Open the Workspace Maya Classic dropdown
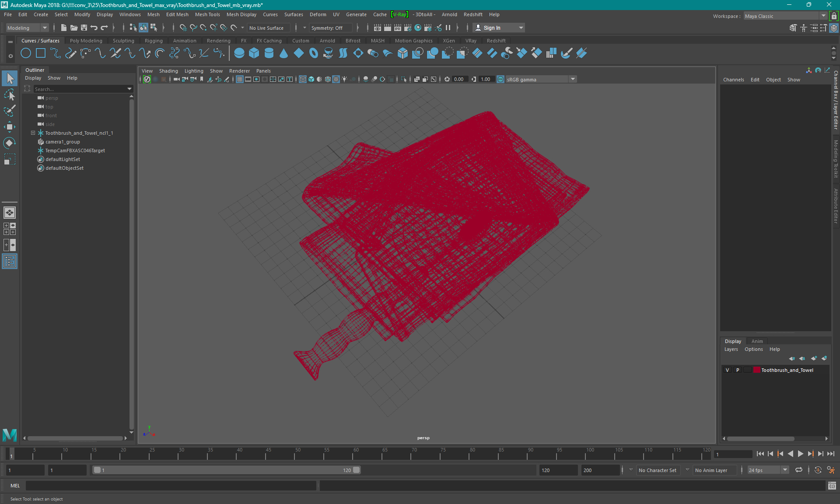The height and width of the screenshot is (504, 840). click(x=786, y=16)
